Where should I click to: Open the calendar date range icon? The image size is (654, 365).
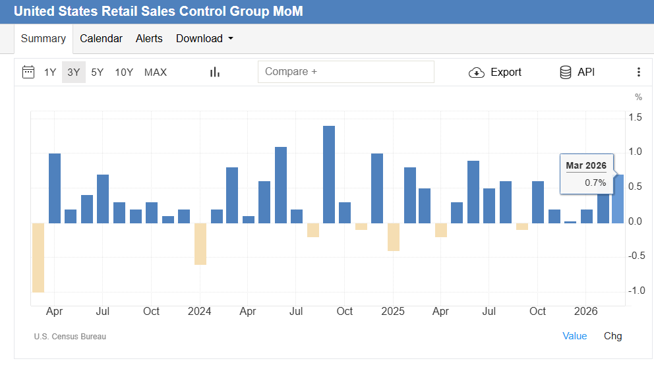click(x=28, y=72)
